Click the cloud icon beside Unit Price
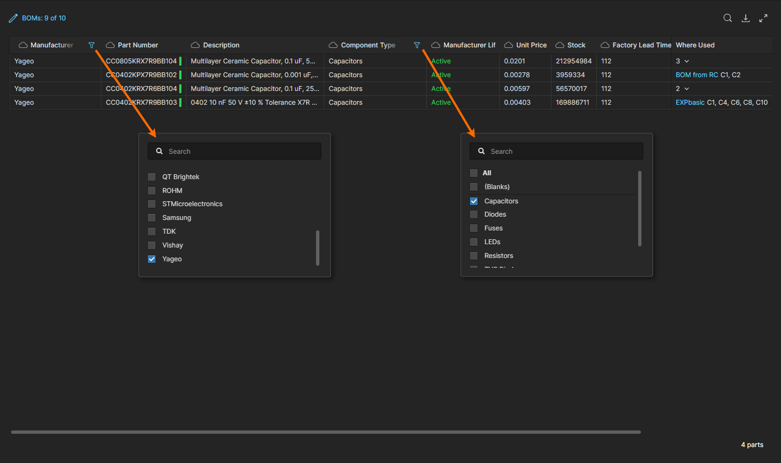Screen dimensions: 781x463 pyautogui.click(x=509, y=45)
